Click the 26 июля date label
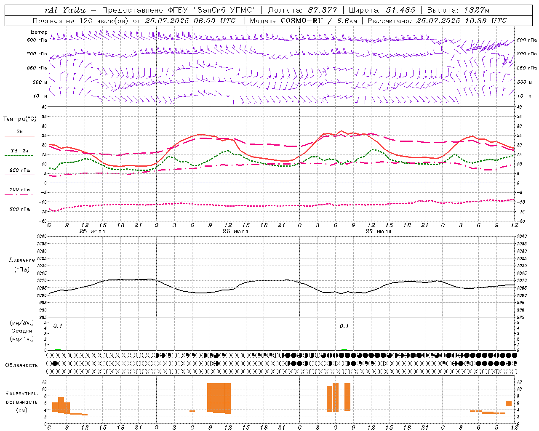The image size is (539, 431). pyautogui.click(x=235, y=231)
